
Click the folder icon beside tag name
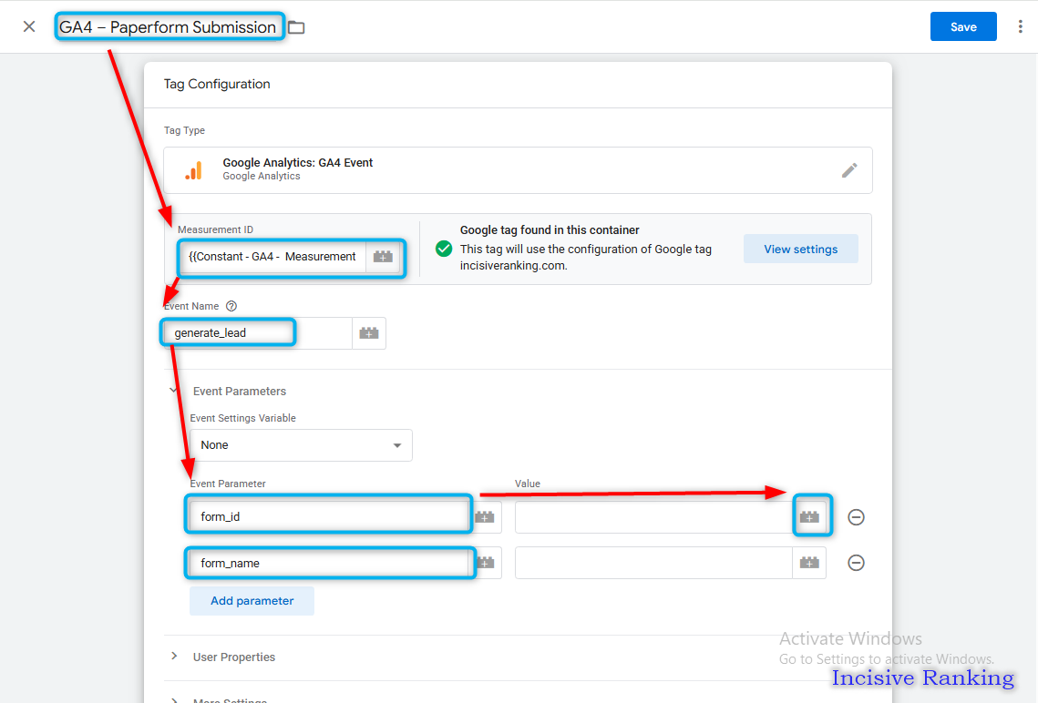click(x=296, y=28)
